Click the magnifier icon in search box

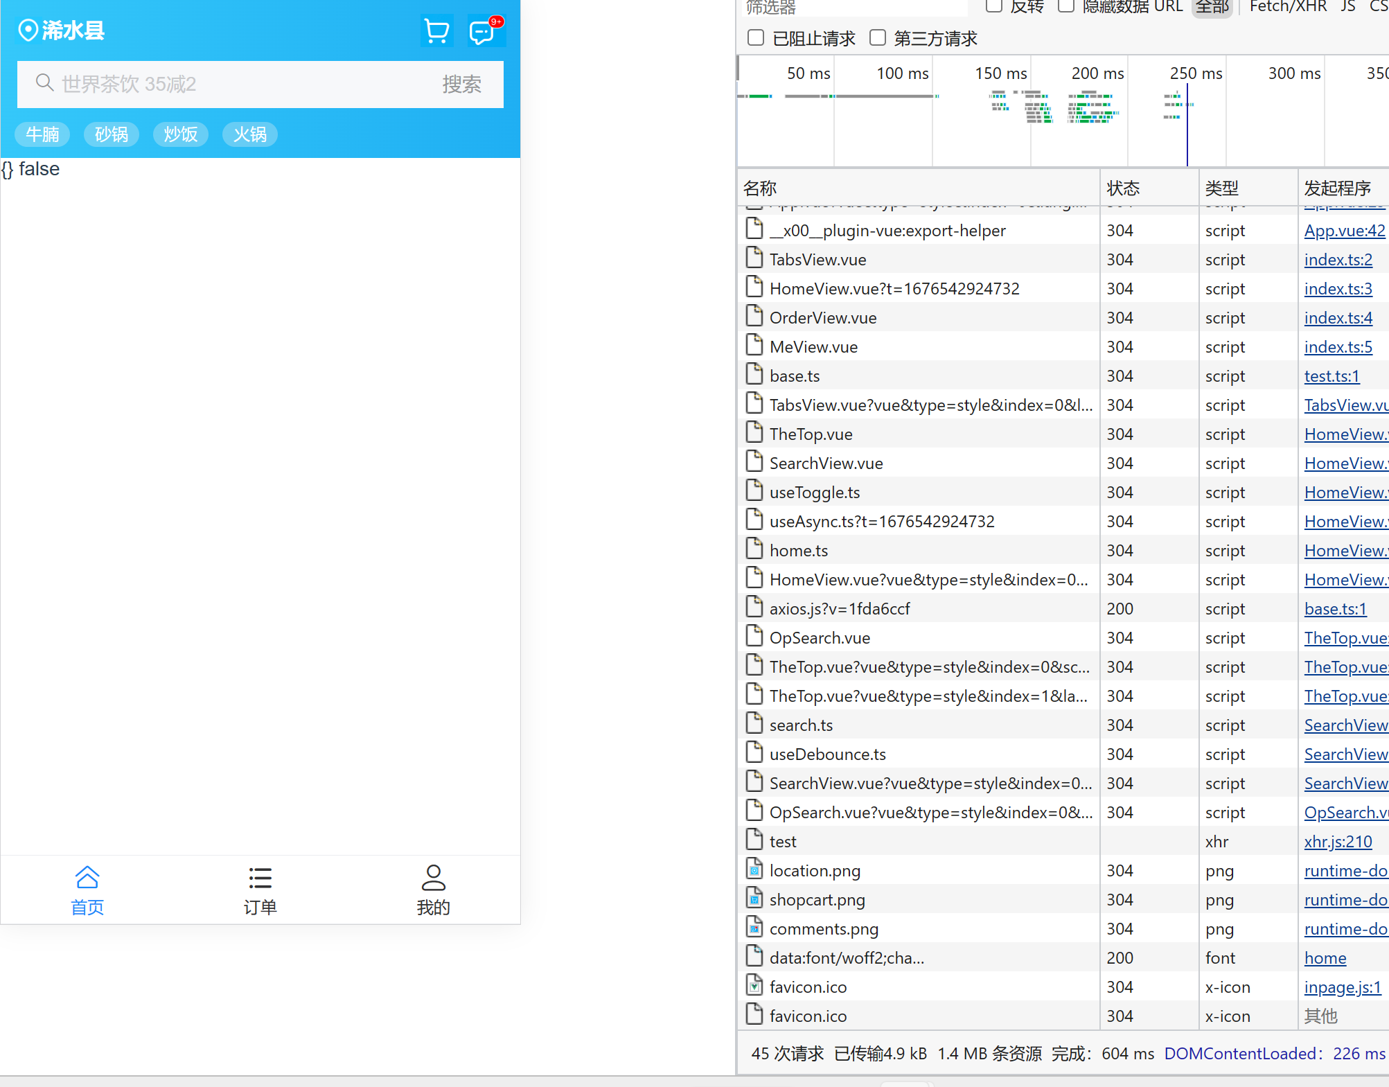pos(45,82)
